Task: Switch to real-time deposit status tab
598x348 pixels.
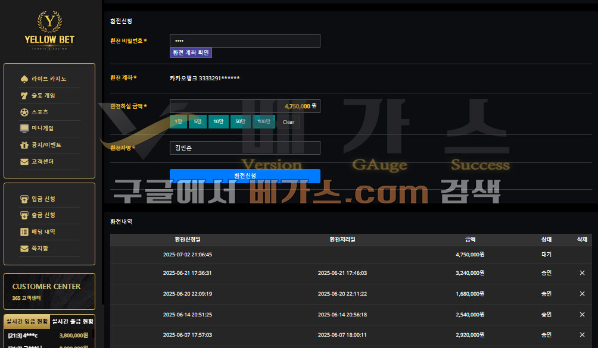Action: point(27,322)
